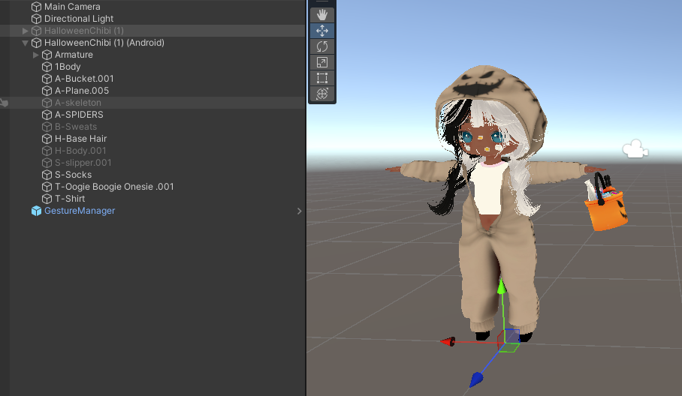682x396 pixels.
Task: Click the A-Plane.005 cube icon
Action: (47, 91)
